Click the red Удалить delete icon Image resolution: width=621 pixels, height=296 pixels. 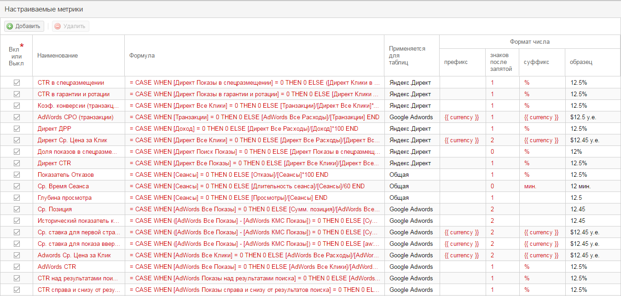58,26
